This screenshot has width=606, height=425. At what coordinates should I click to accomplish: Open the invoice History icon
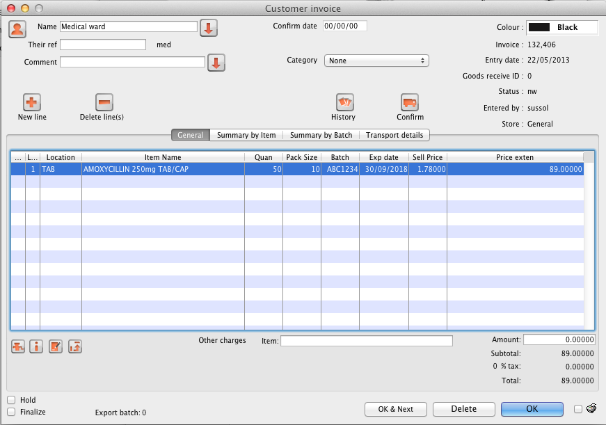pos(344,103)
